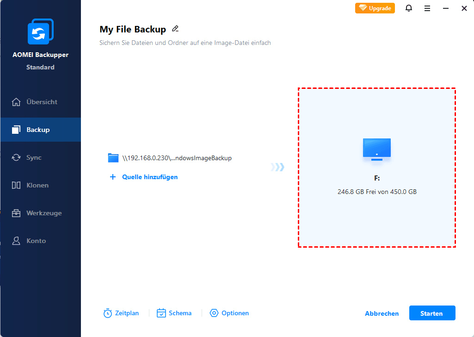Click the blue folder icon of the source
474x337 pixels.
113,158
